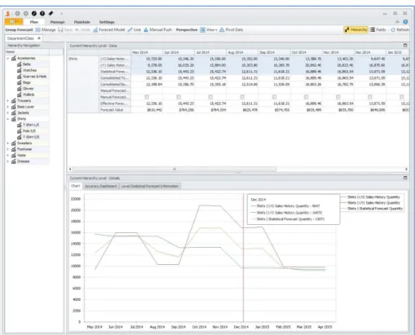The width and height of the screenshot is (415, 335).
Task: Tick Manual Forecast checkbox for Jan 2015
Action: (x=402, y=97)
